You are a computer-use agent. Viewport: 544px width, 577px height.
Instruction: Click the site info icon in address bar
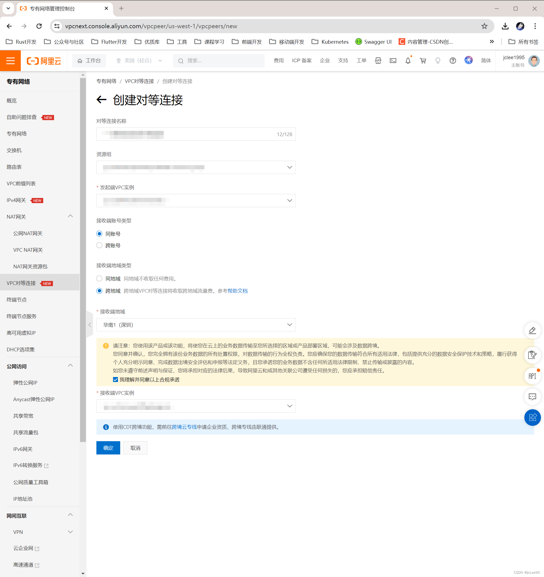57,26
